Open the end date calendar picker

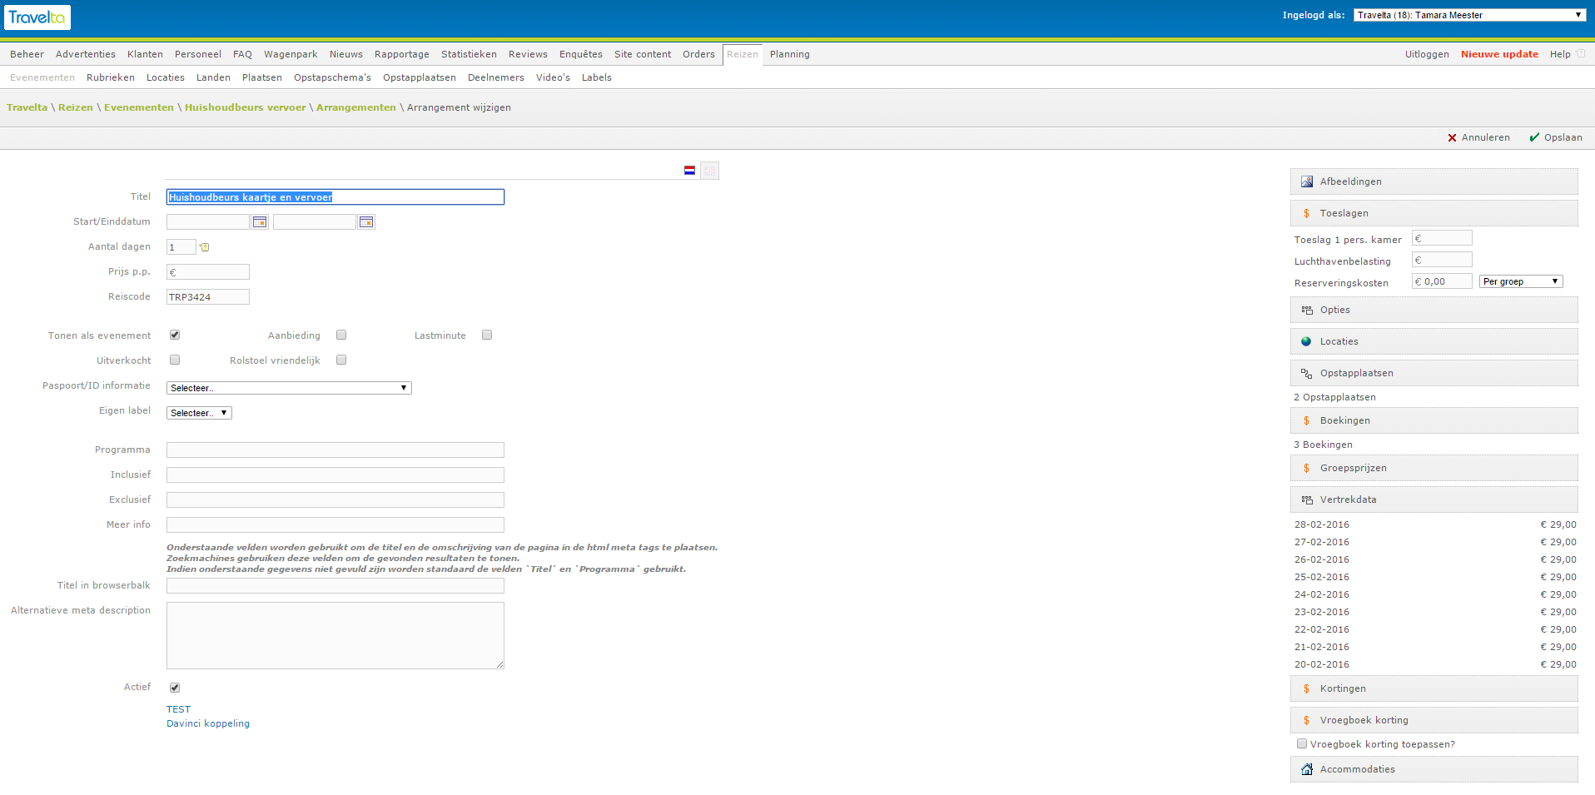point(366,222)
